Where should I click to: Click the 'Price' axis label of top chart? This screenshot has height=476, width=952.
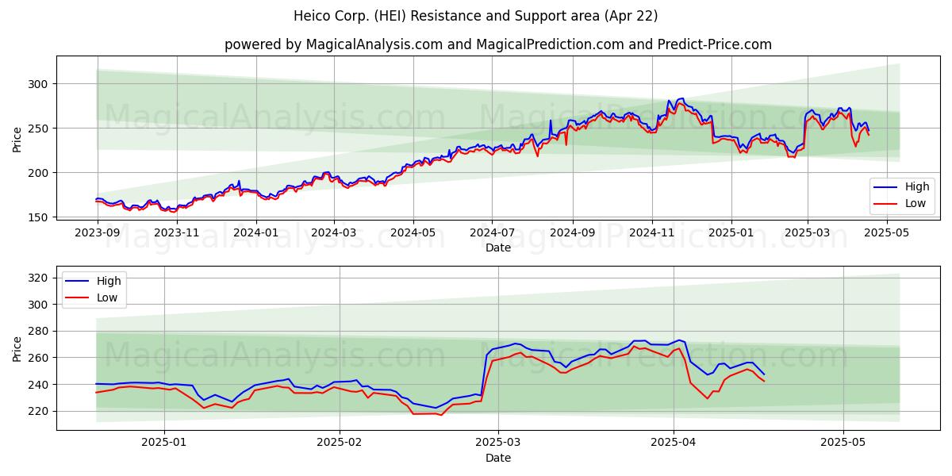pos(17,140)
